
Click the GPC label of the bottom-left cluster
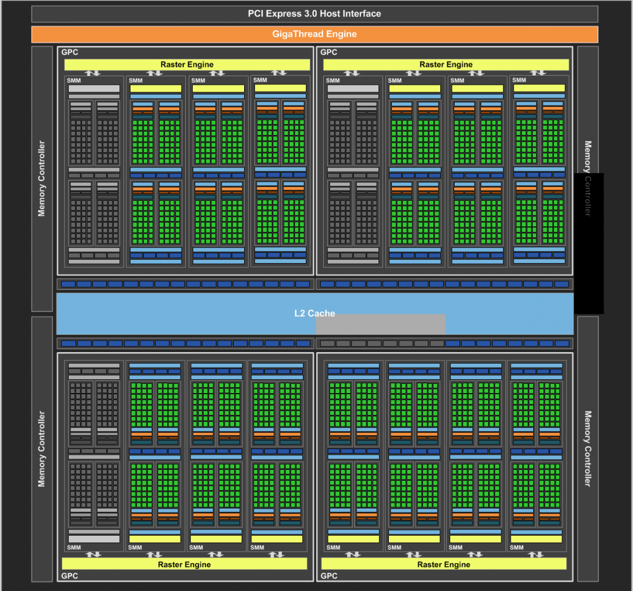pos(69,575)
